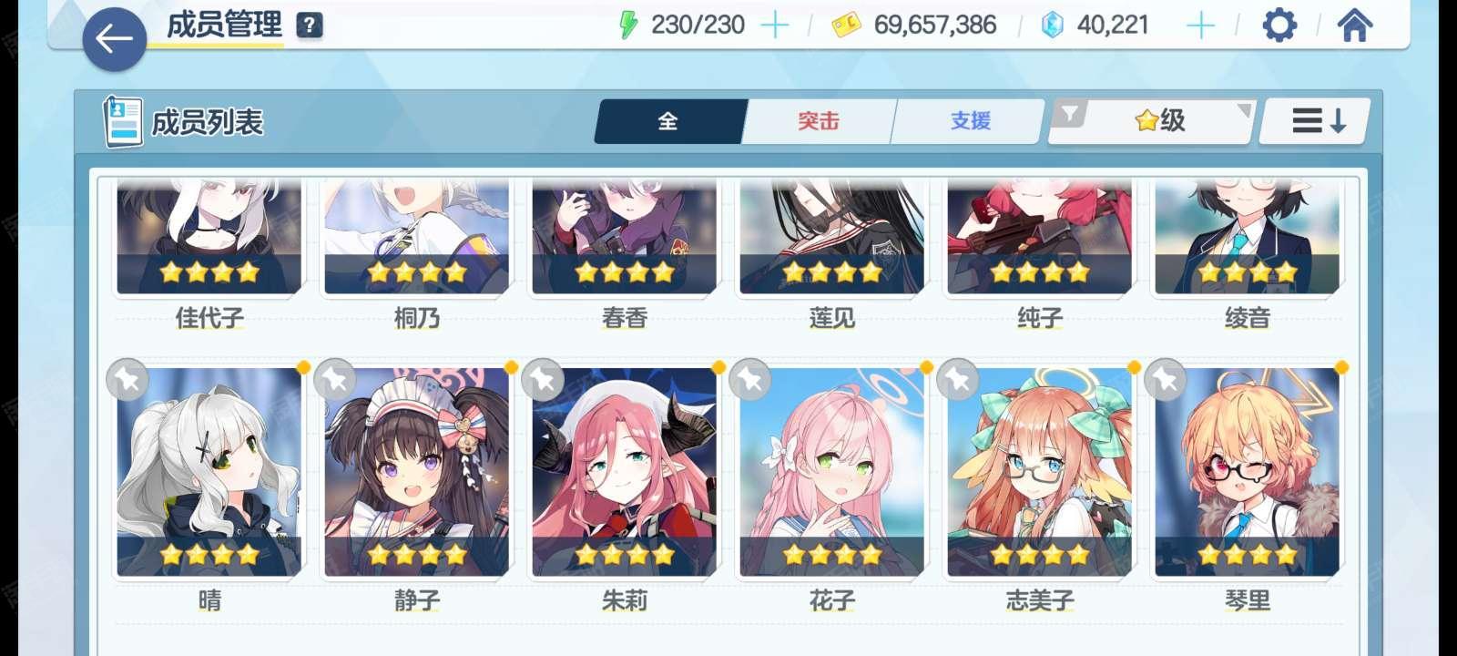Toggle pin on 花子's card

point(749,380)
